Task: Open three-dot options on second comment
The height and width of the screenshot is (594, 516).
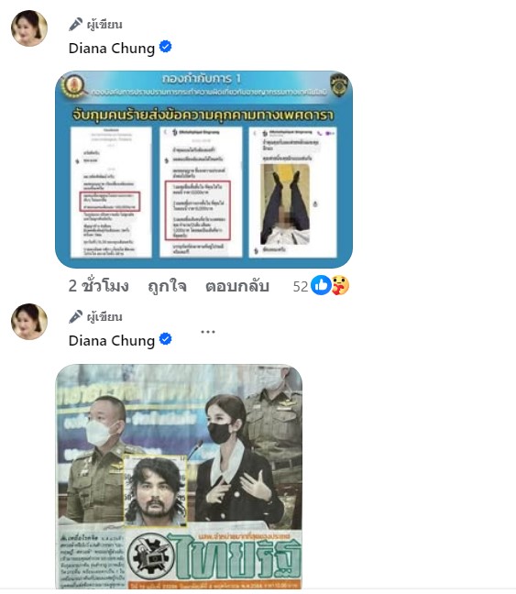Action: (x=208, y=332)
